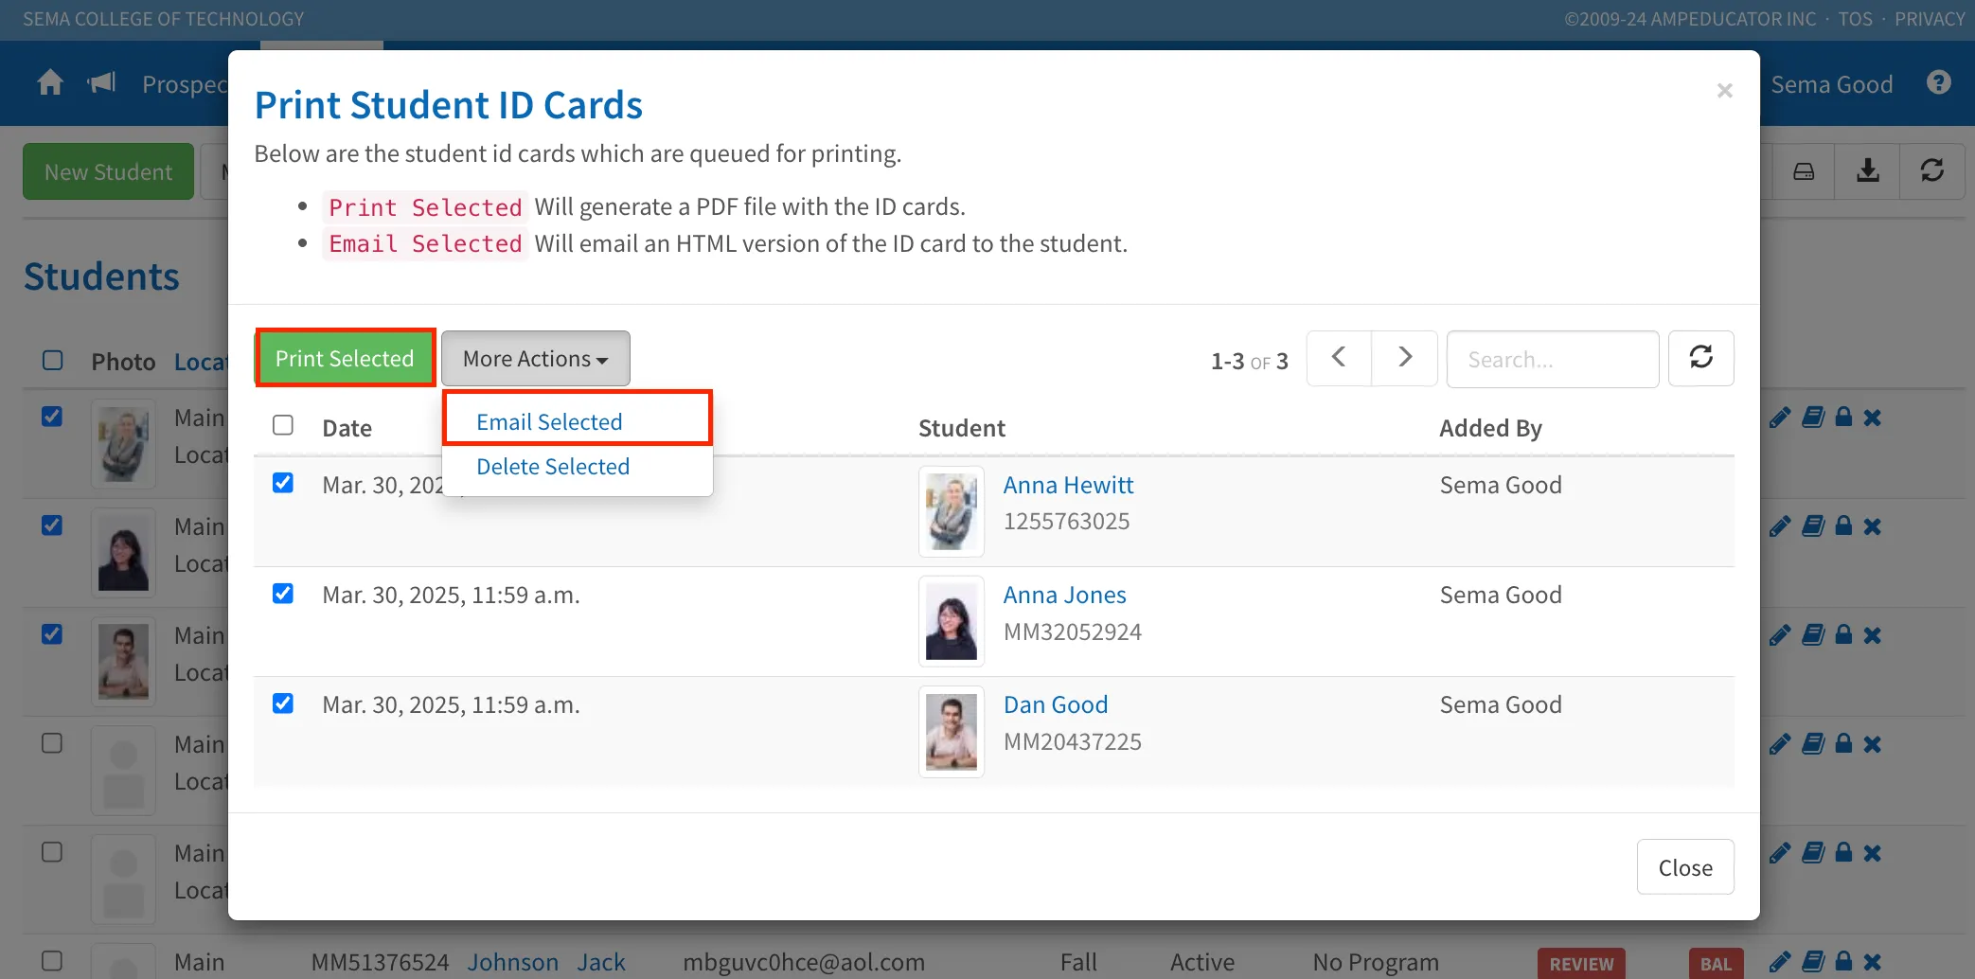Click the REVIEW badge in Johnson row
Image resolution: width=1975 pixels, height=979 pixels.
pos(1581,964)
